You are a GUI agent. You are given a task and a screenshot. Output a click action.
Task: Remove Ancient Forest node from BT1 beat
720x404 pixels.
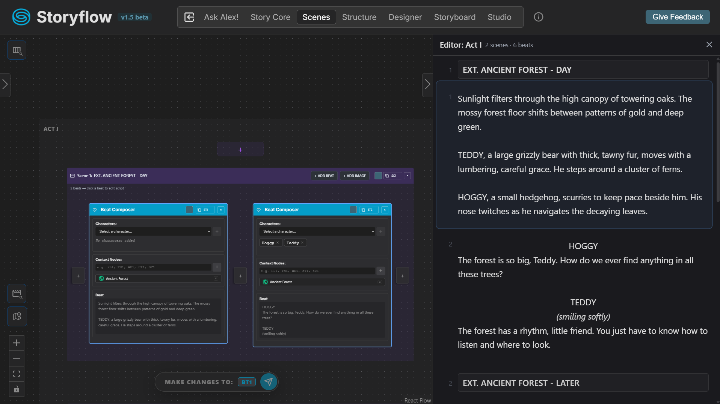coord(216,278)
